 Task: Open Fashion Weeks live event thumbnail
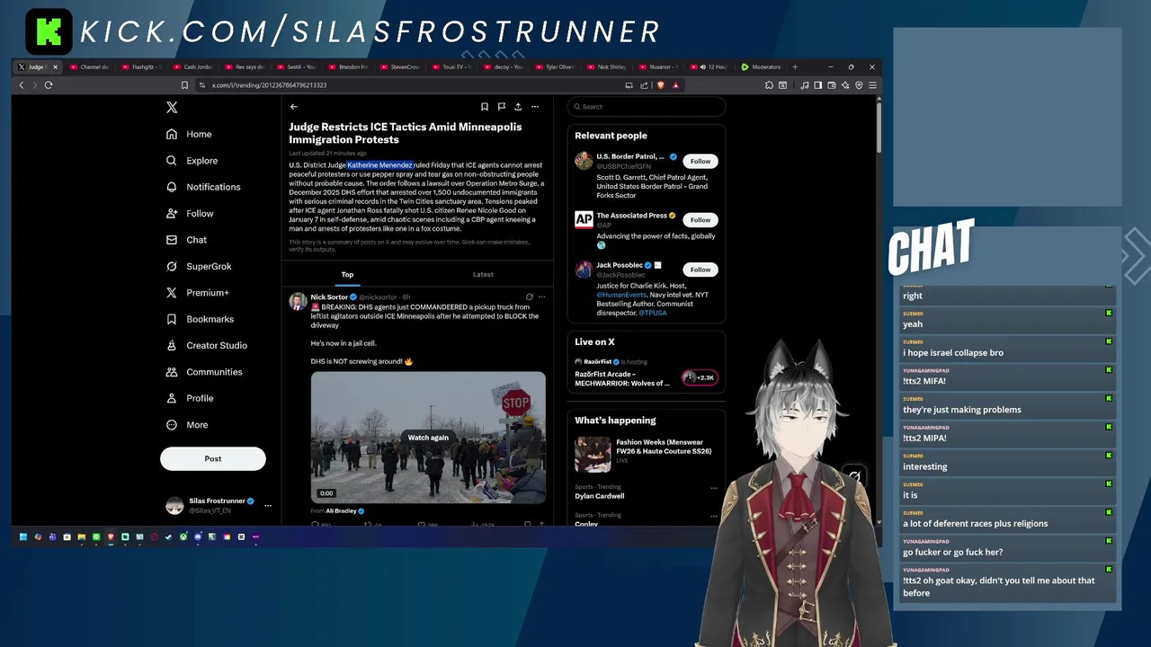tap(593, 454)
